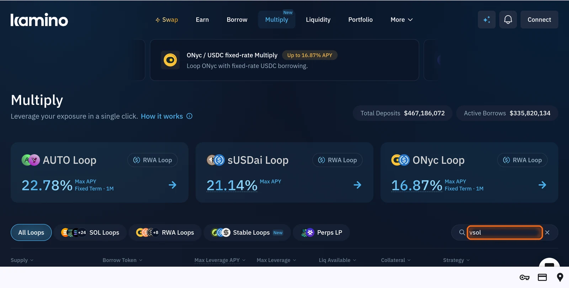Select the Multiply nav tab
This screenshot has width=569, height=288.
pyautogui.click(x=277, y=20)
